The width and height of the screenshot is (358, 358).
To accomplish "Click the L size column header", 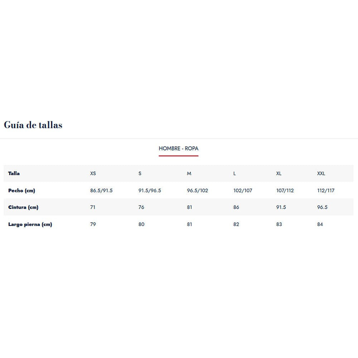I will [x=234, y=174].
